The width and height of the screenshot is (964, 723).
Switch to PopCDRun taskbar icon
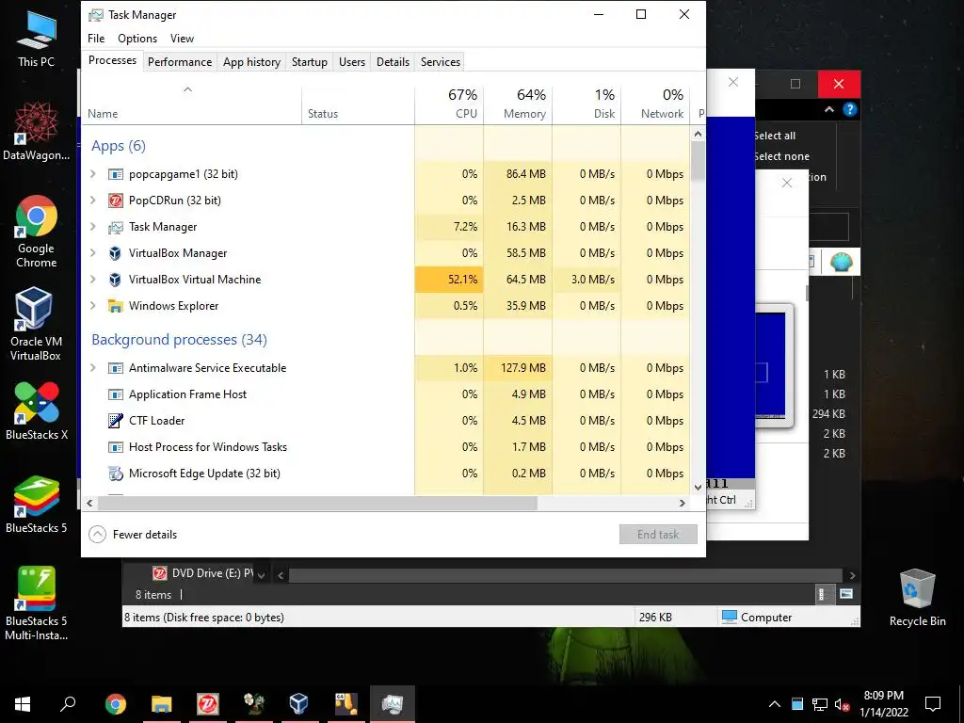pos(207,704)
